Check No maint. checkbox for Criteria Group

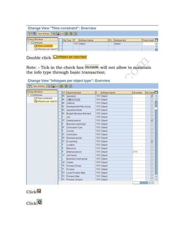tap(152, 100)
